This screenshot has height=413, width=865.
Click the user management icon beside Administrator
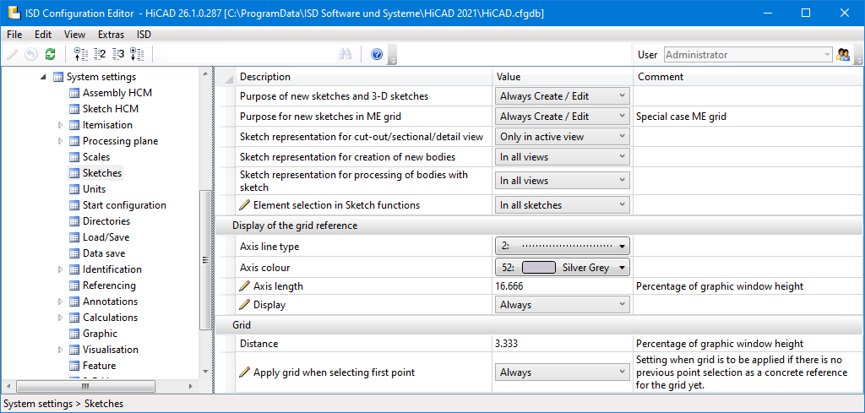[843, 55]
